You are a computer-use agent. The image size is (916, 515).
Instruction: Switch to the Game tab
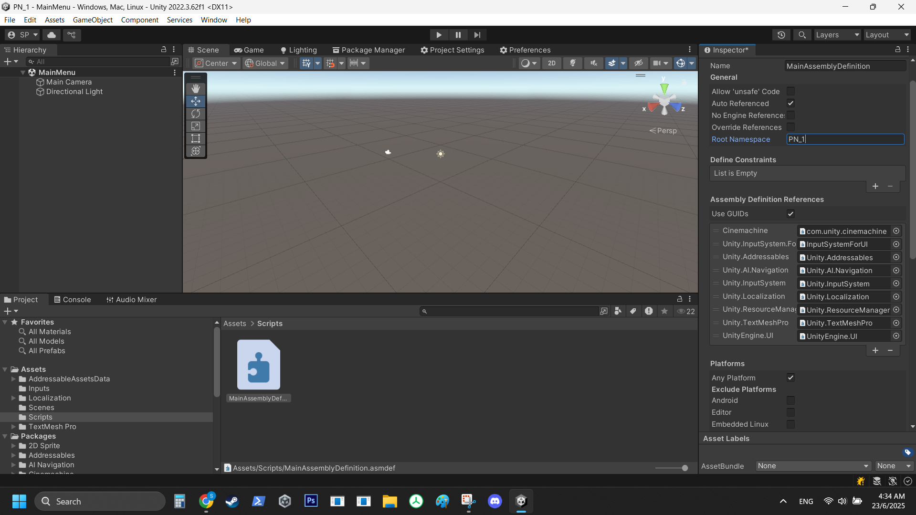(x=249, y=50)
